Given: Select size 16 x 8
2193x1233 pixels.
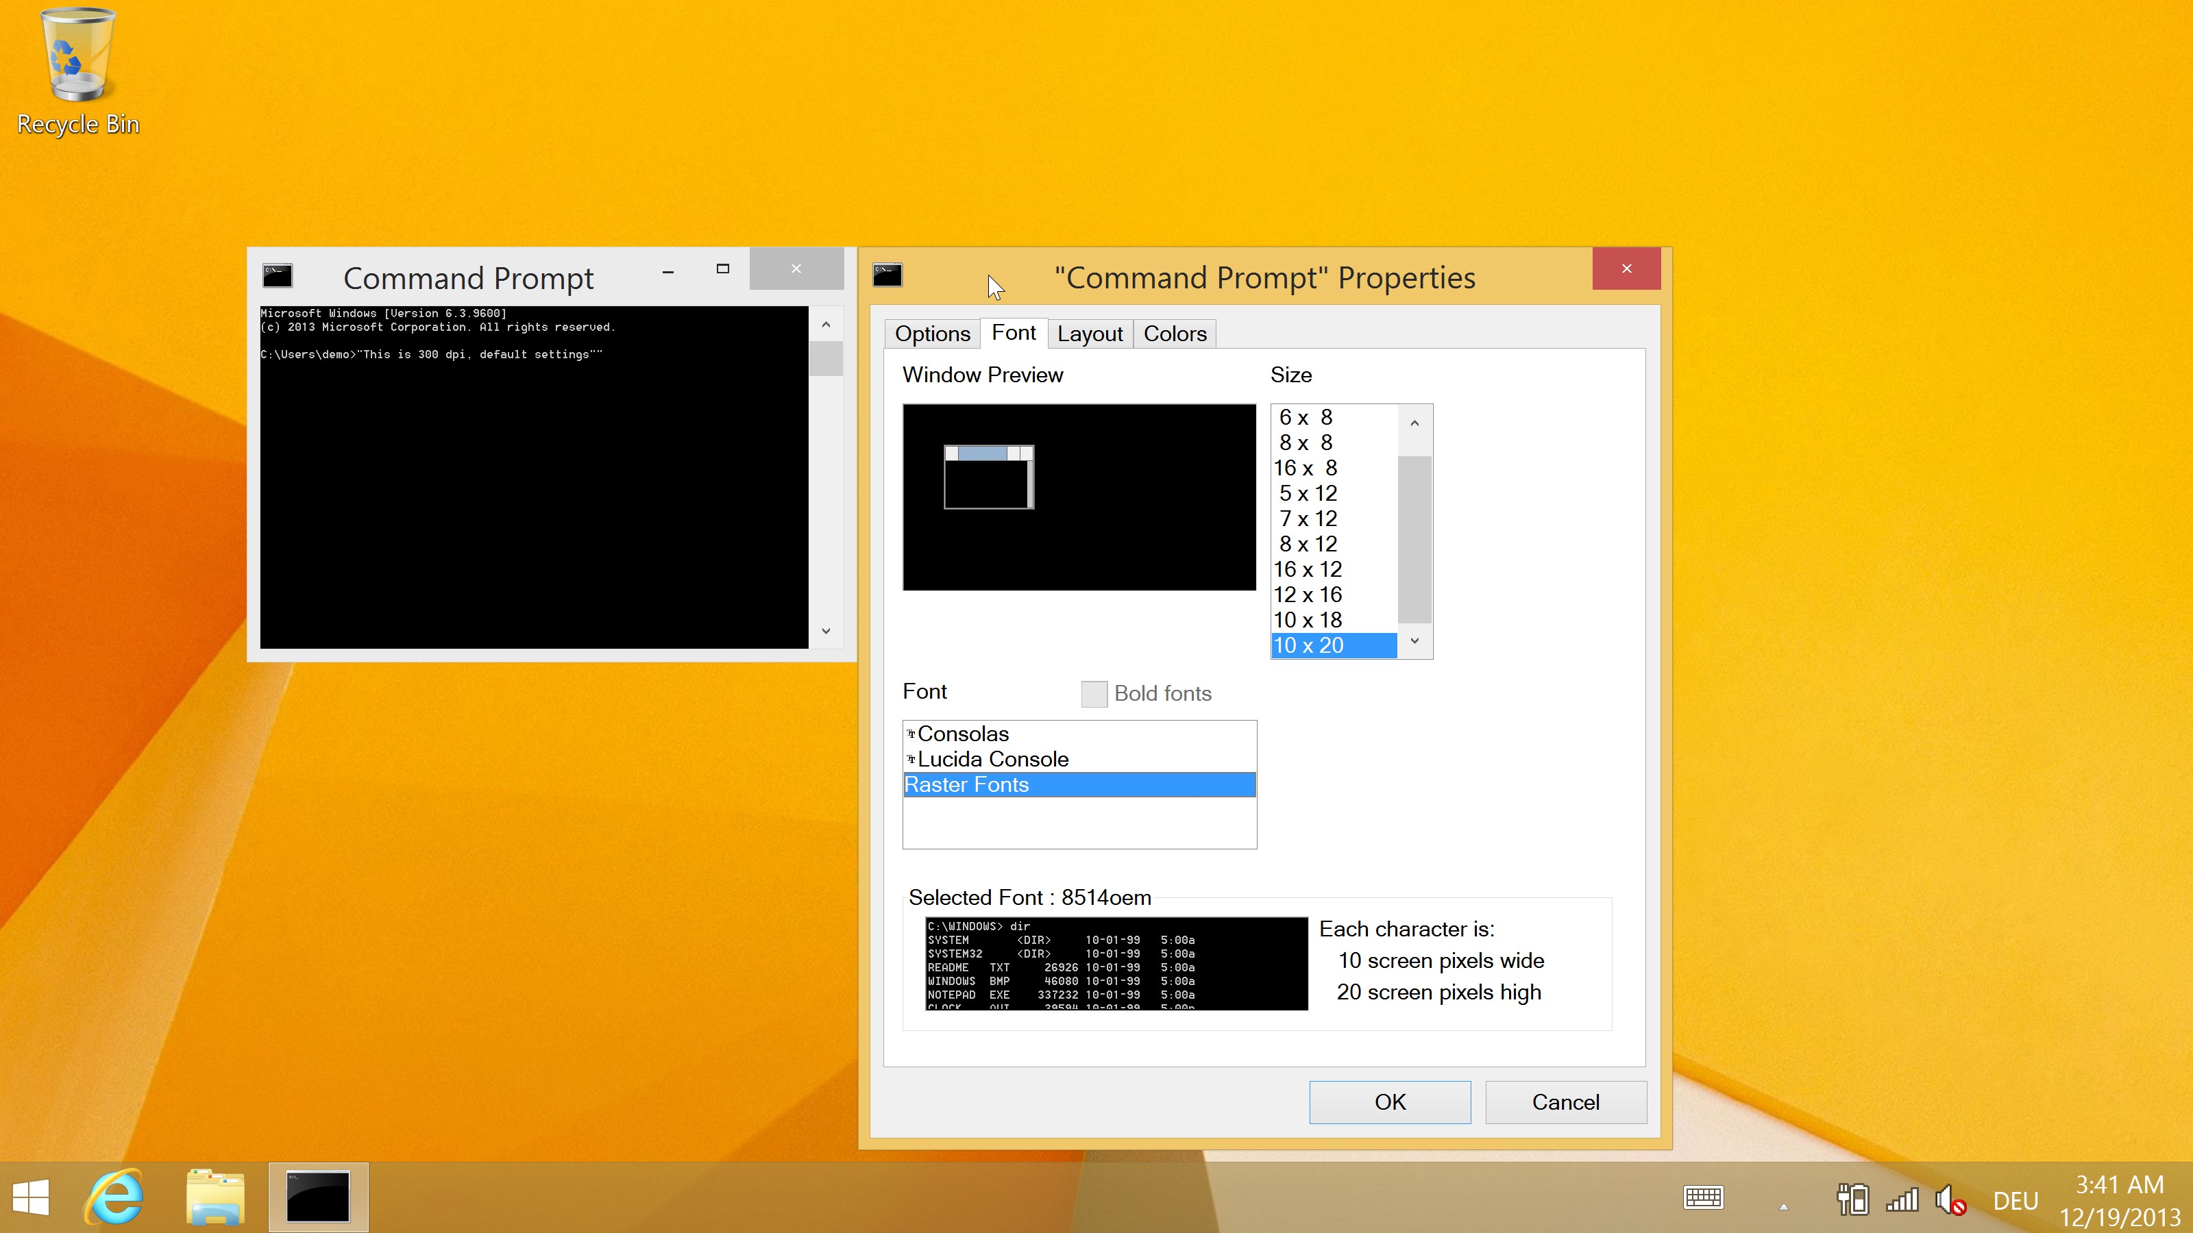Looking at the screenshot, I should point(1334,468).
